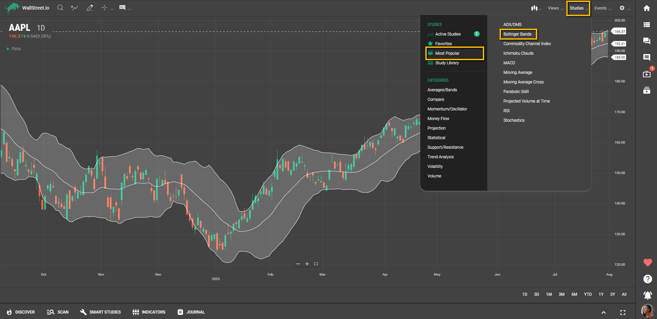Open the home icon in right sidebar
The height and width of the screenshot is (319, 657).
(646, 8)
